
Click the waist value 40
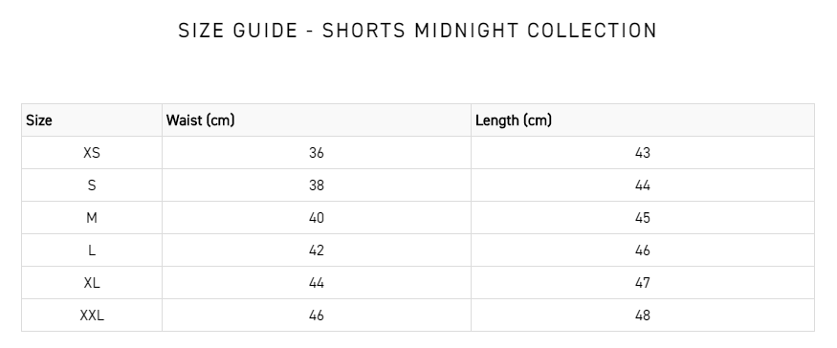tap(317, 218)
